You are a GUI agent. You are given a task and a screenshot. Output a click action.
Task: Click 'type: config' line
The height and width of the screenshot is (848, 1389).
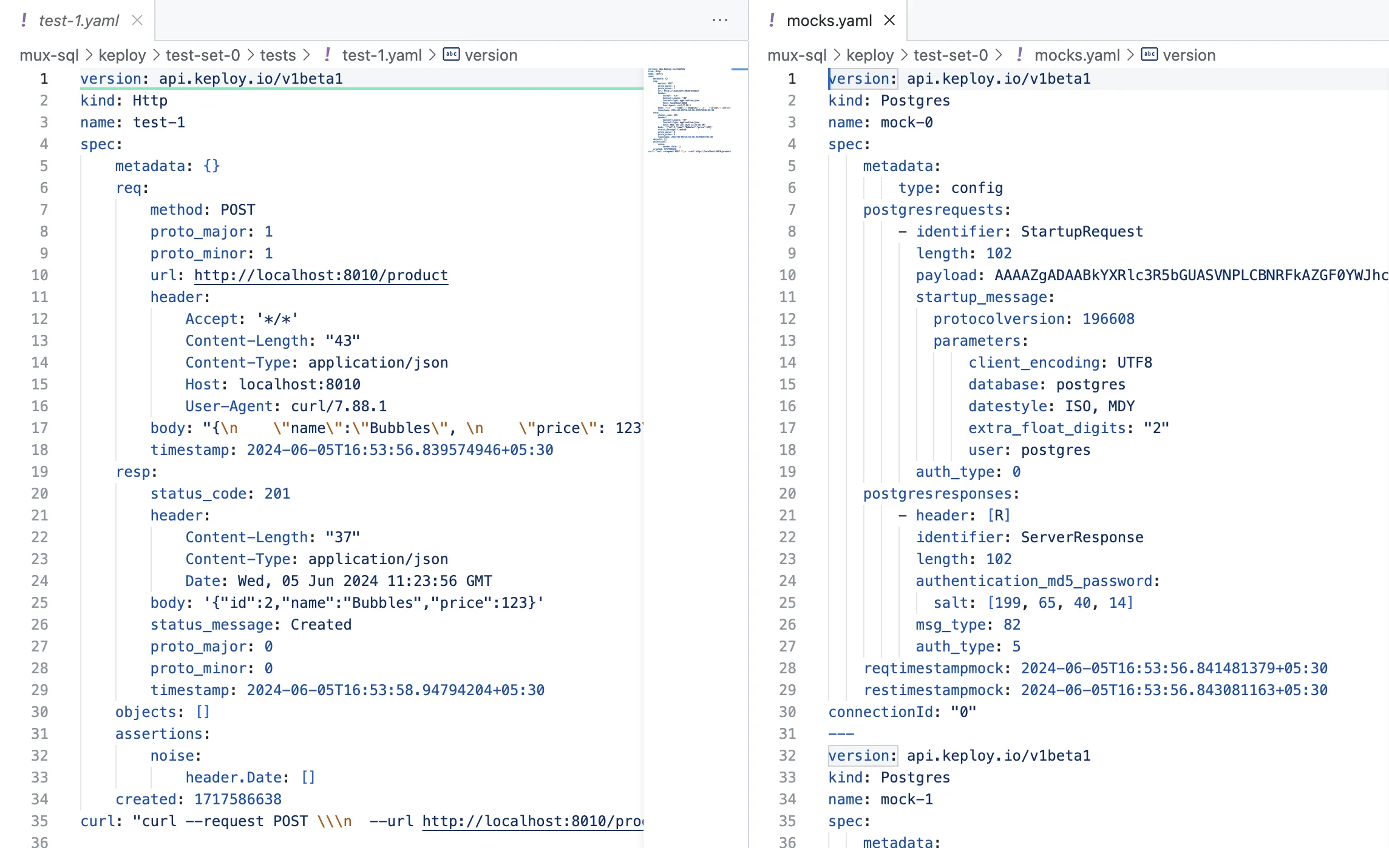951,188
